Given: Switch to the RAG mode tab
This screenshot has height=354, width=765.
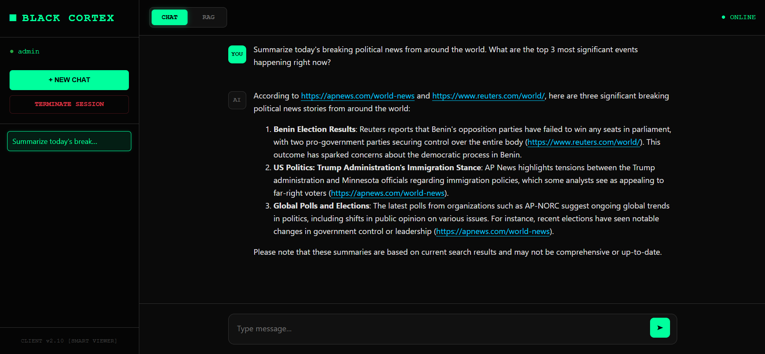Looking at the screenshot, I should click(x=208, y=18).
